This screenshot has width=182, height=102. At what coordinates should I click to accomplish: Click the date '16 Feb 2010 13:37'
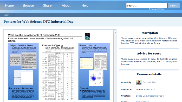coord(145,90)
